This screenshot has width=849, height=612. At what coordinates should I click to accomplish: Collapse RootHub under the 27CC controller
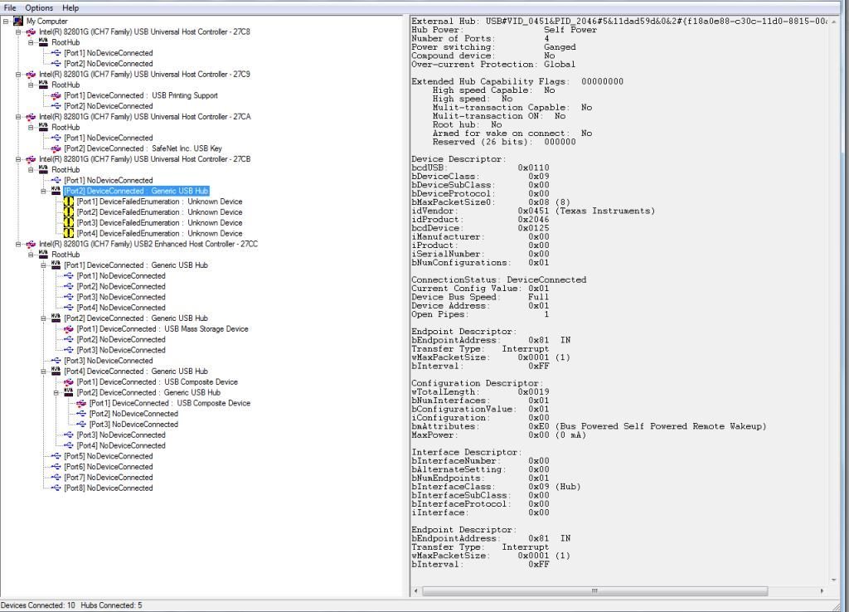(x=31, y=255)
